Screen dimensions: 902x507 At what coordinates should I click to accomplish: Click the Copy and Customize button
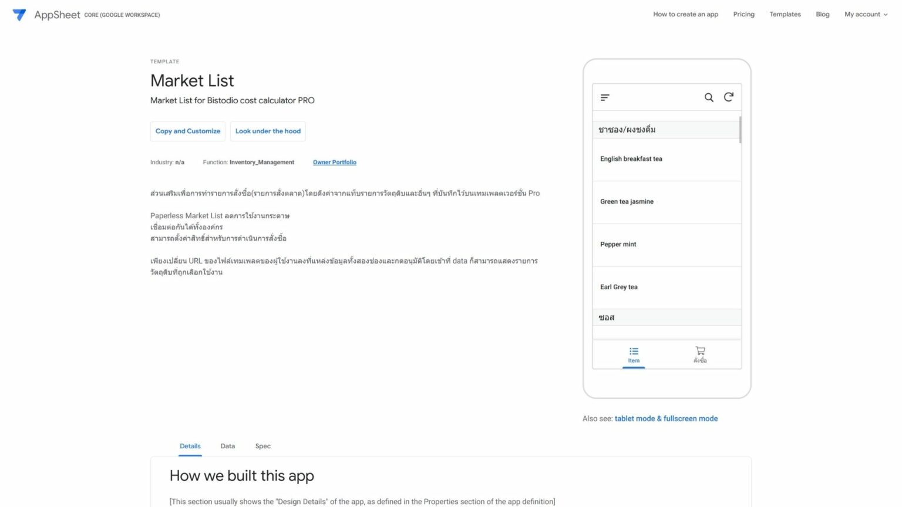(187, 131)
